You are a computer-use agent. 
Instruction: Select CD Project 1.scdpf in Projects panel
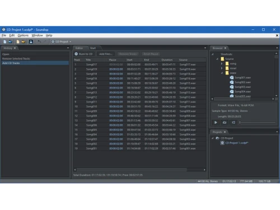coord(236,143)
